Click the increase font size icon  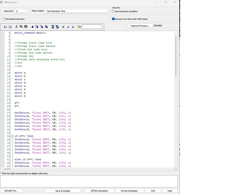click(x=63, y=27)
